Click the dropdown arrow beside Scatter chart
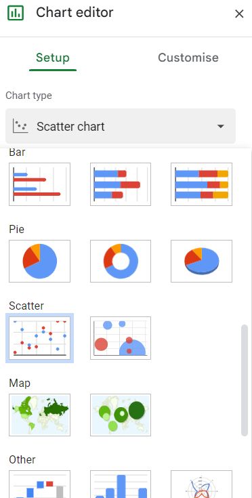 pos(221,127)
